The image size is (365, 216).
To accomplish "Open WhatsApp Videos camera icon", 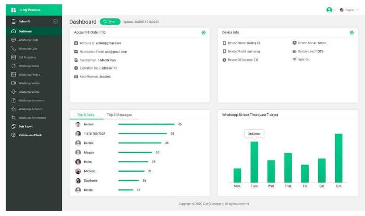I will (14, 83).
